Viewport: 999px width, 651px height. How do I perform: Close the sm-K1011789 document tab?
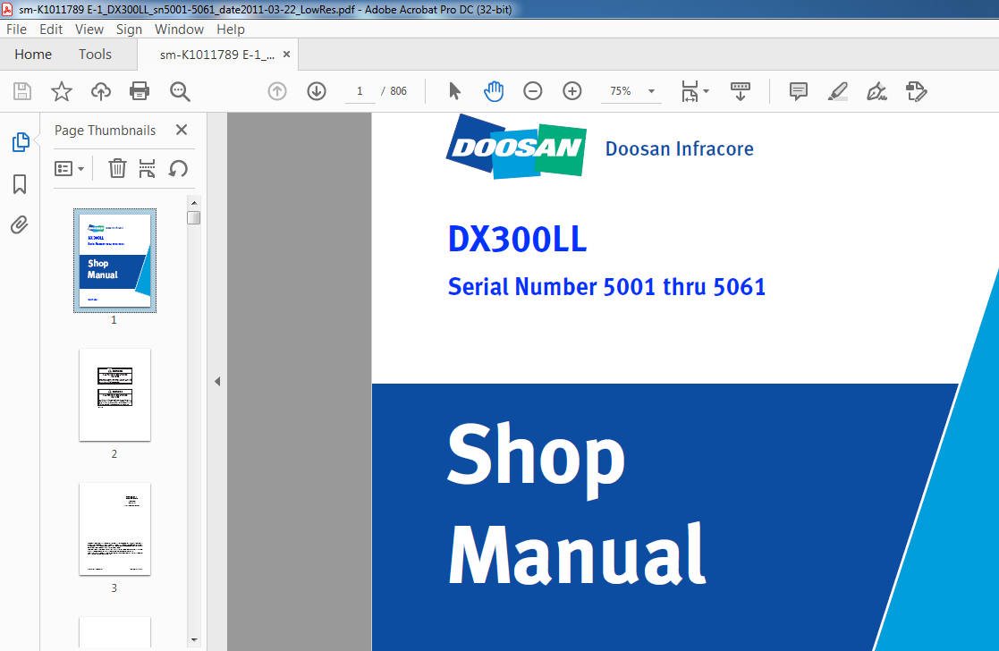point(287,55)
